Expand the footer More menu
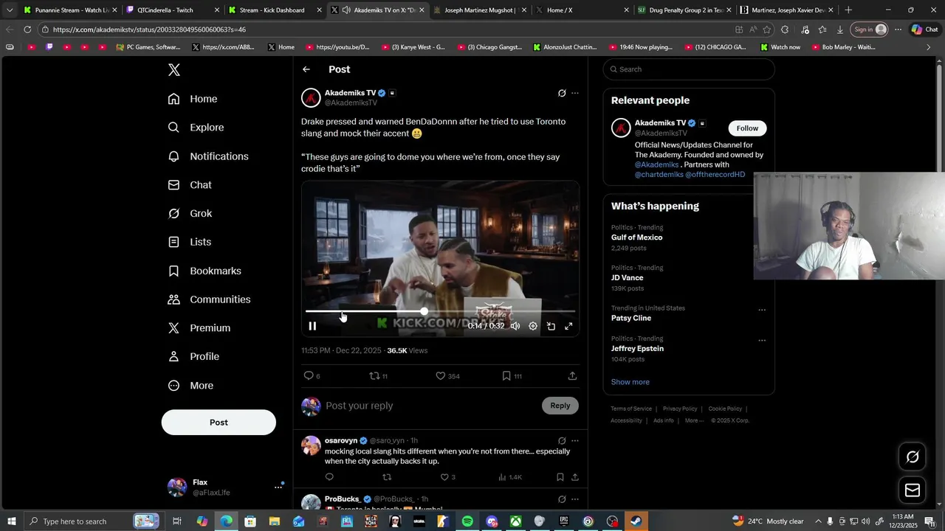The image size is (945, 531). point(694,420)
